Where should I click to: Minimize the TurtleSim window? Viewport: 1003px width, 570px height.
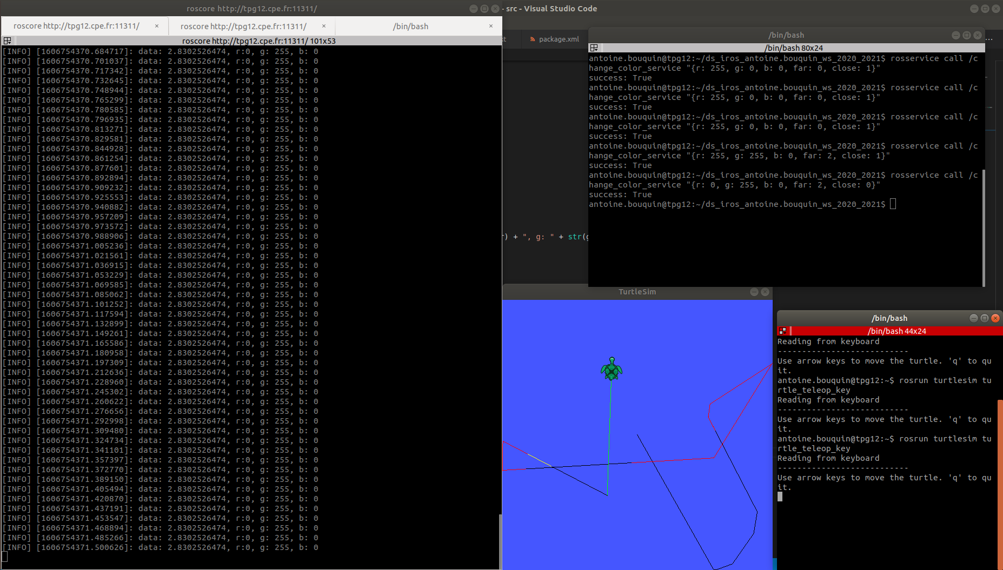754,292
